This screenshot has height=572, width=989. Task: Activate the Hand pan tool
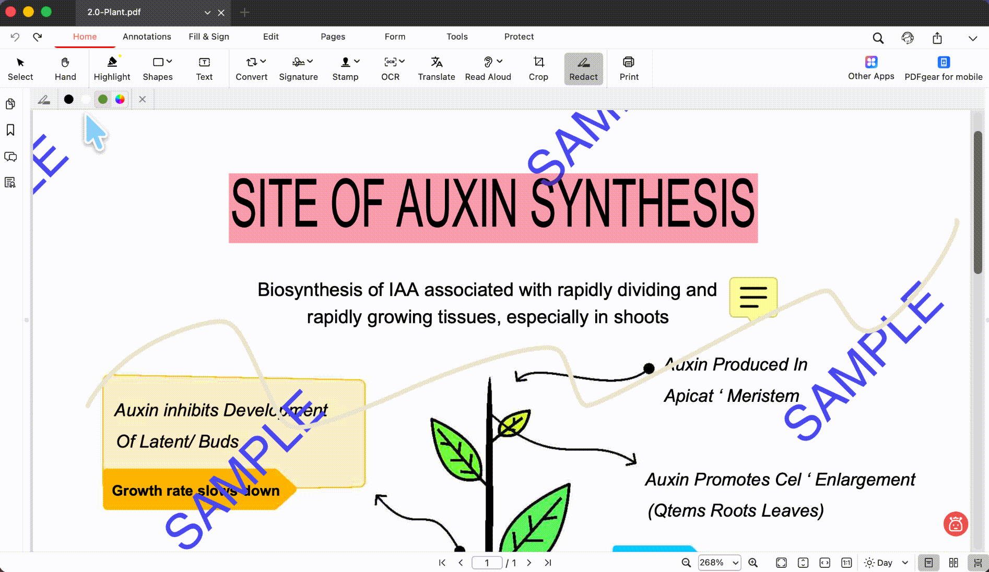(x=65, y=69)
